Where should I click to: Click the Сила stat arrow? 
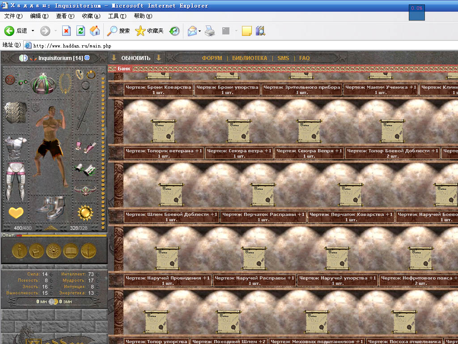pyautogui.click(x=51, y=275)
